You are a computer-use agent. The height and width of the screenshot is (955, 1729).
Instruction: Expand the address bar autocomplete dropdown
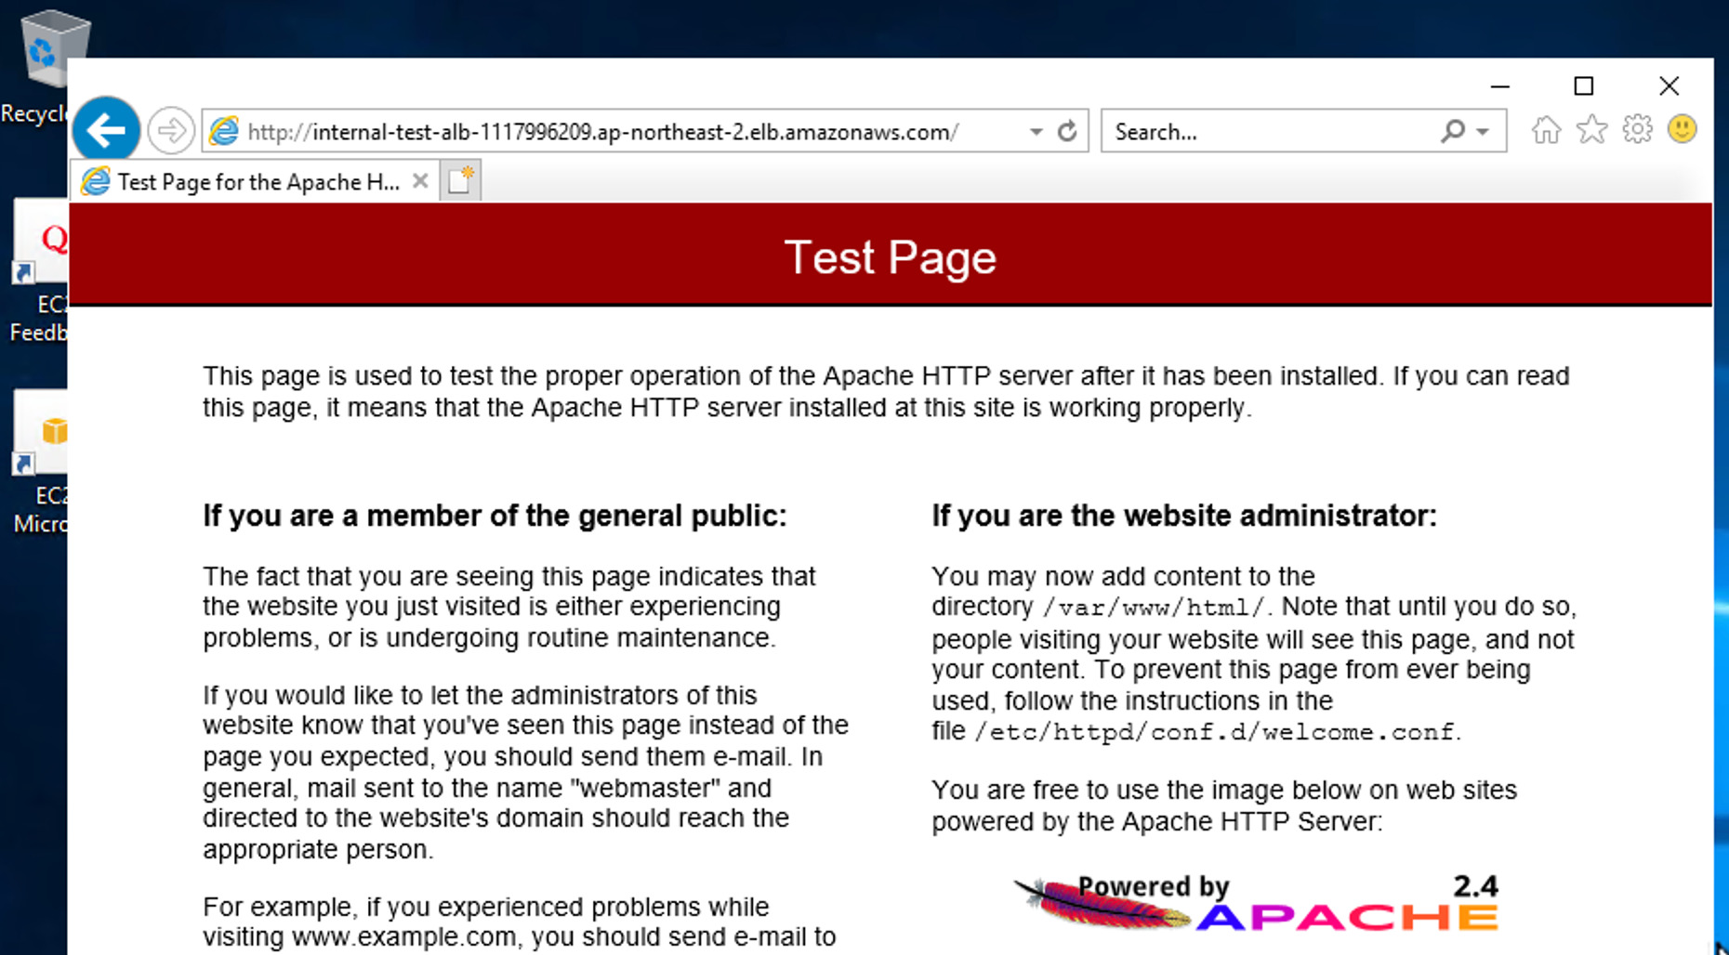(1036, 132)
